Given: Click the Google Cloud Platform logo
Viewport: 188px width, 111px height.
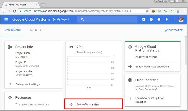Looking at the screenshot, I should pyautogui.click(x=31, y=19).
